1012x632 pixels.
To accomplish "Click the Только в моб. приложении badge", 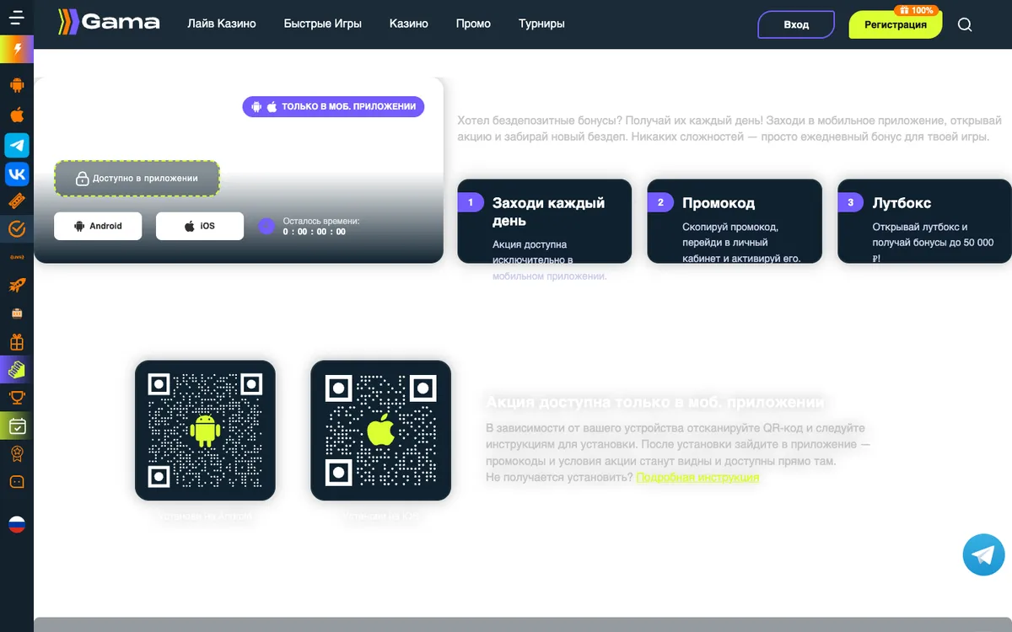I will (333, 106).
